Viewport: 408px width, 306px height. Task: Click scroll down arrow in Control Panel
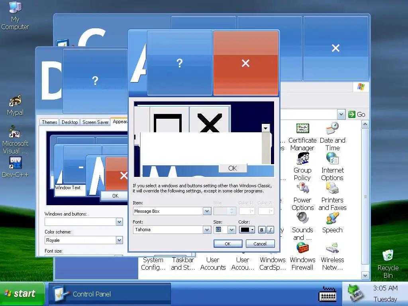[x=365, y=275]
